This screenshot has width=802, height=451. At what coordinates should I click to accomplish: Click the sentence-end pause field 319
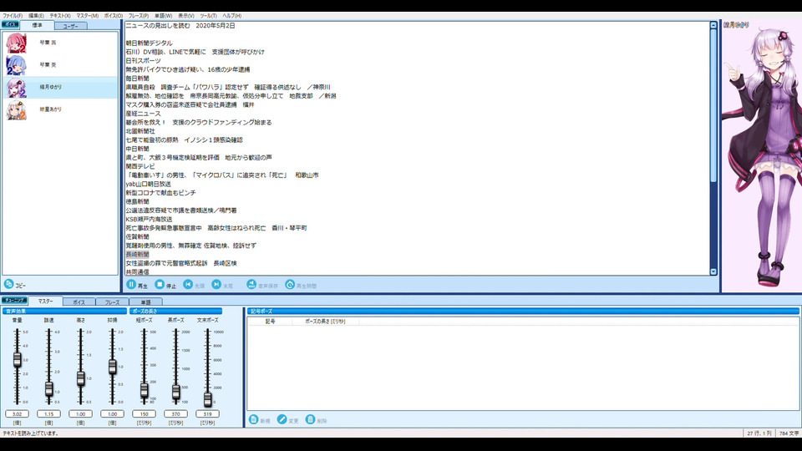click(x=208, y=413)
